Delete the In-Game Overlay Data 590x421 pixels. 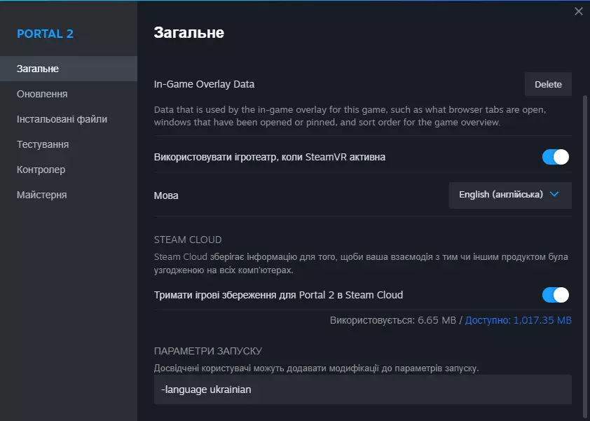point(548,84)
